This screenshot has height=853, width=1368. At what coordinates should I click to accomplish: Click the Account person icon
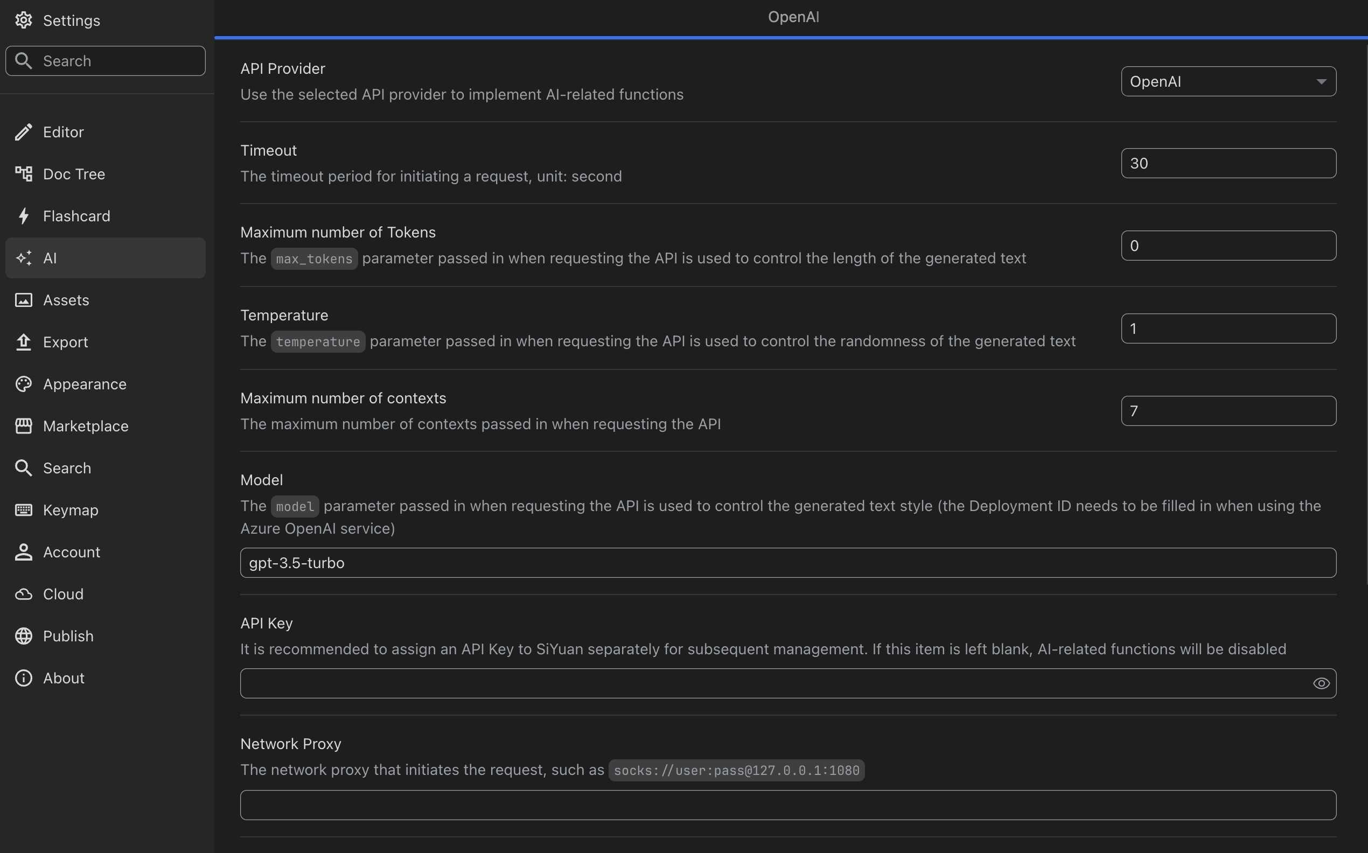click(23, 552)
